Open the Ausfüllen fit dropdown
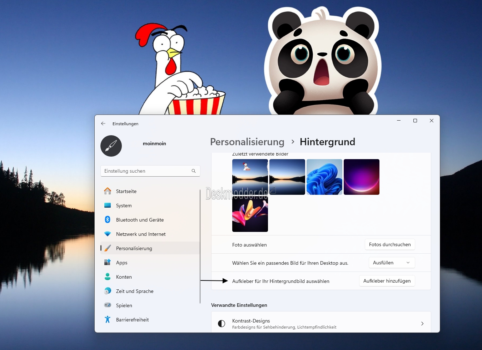The height and width of the screenshot is (350, 482). click(392, 263)
